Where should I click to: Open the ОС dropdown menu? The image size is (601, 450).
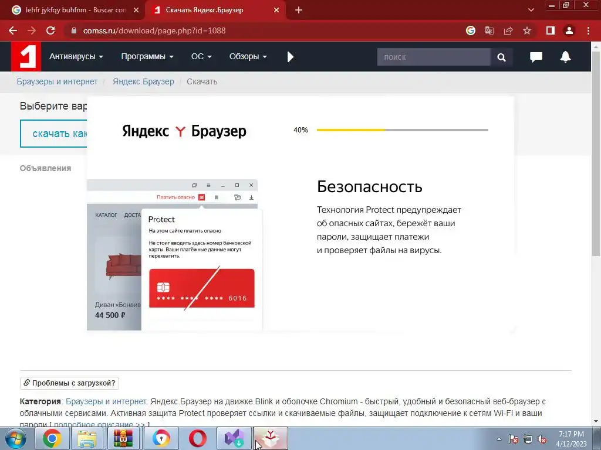[201, 57]
